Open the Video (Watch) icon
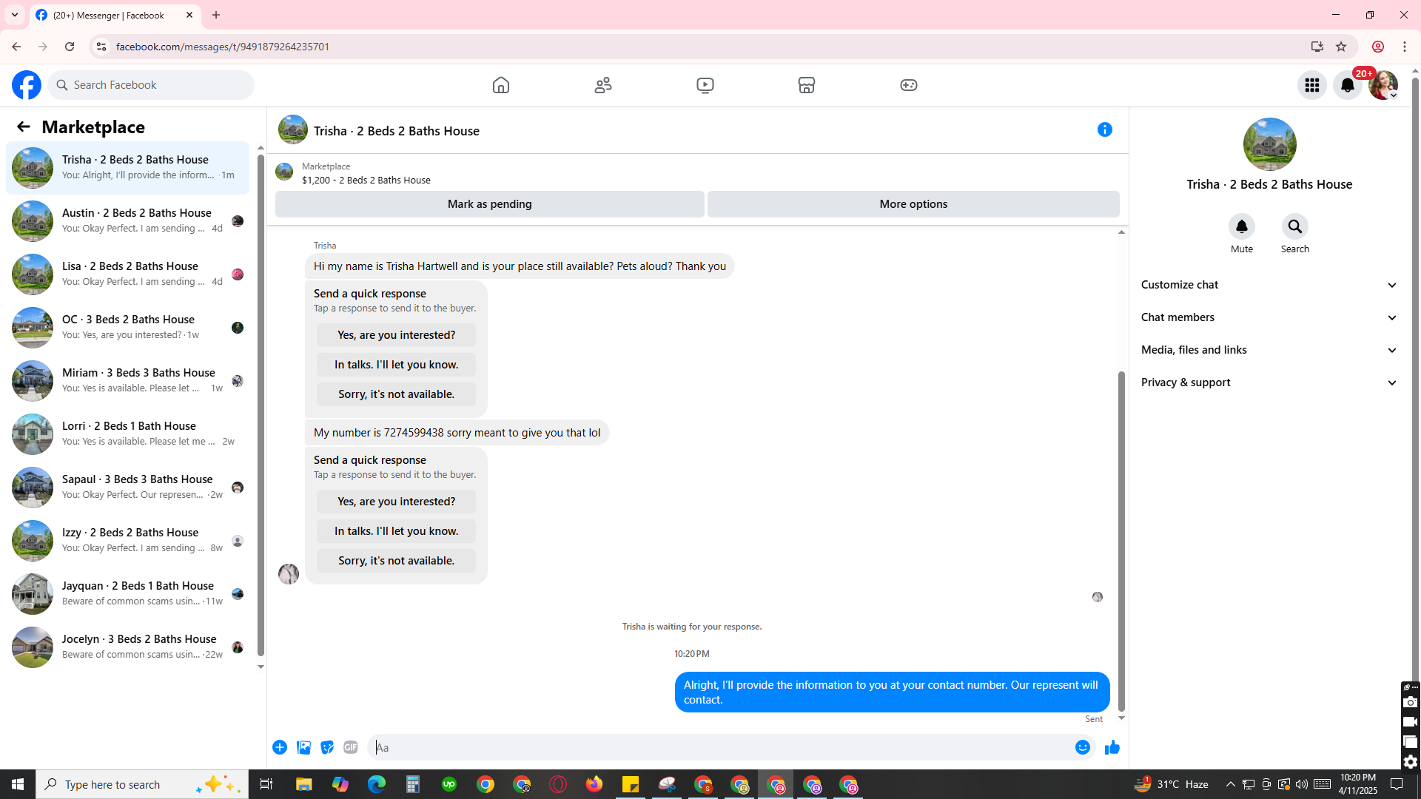 (x=705, y=85)
